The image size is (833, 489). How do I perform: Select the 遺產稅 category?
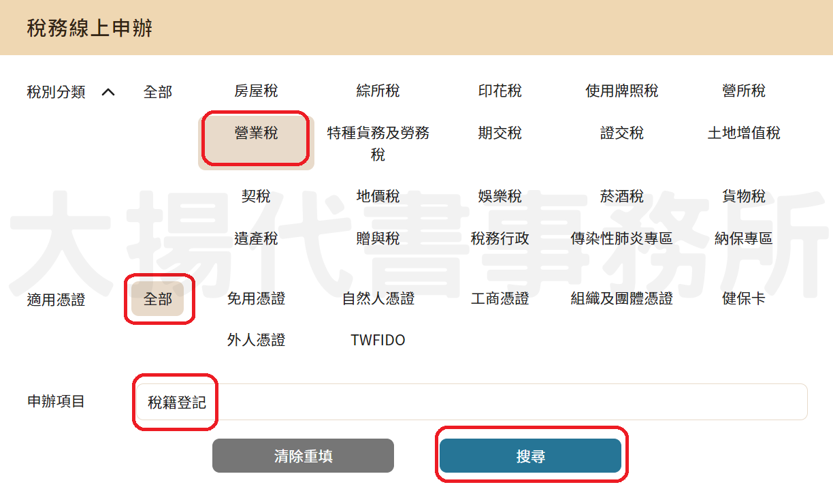[256, 239]
